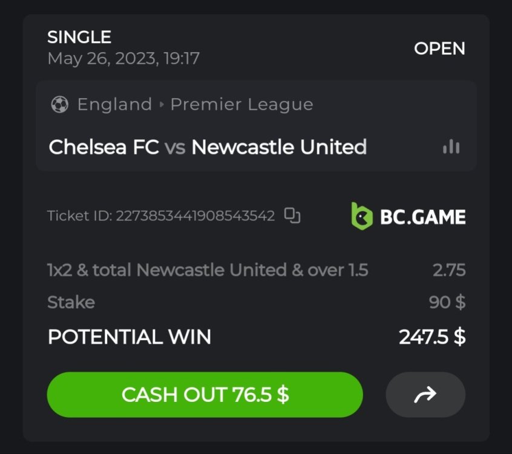Expand the bet selection details row
The height and width of the screenshot is (454, 512).
coord(208,269)
